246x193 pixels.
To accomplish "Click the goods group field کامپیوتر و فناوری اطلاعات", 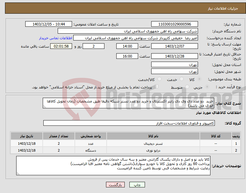I will click(x=129, y=123).
